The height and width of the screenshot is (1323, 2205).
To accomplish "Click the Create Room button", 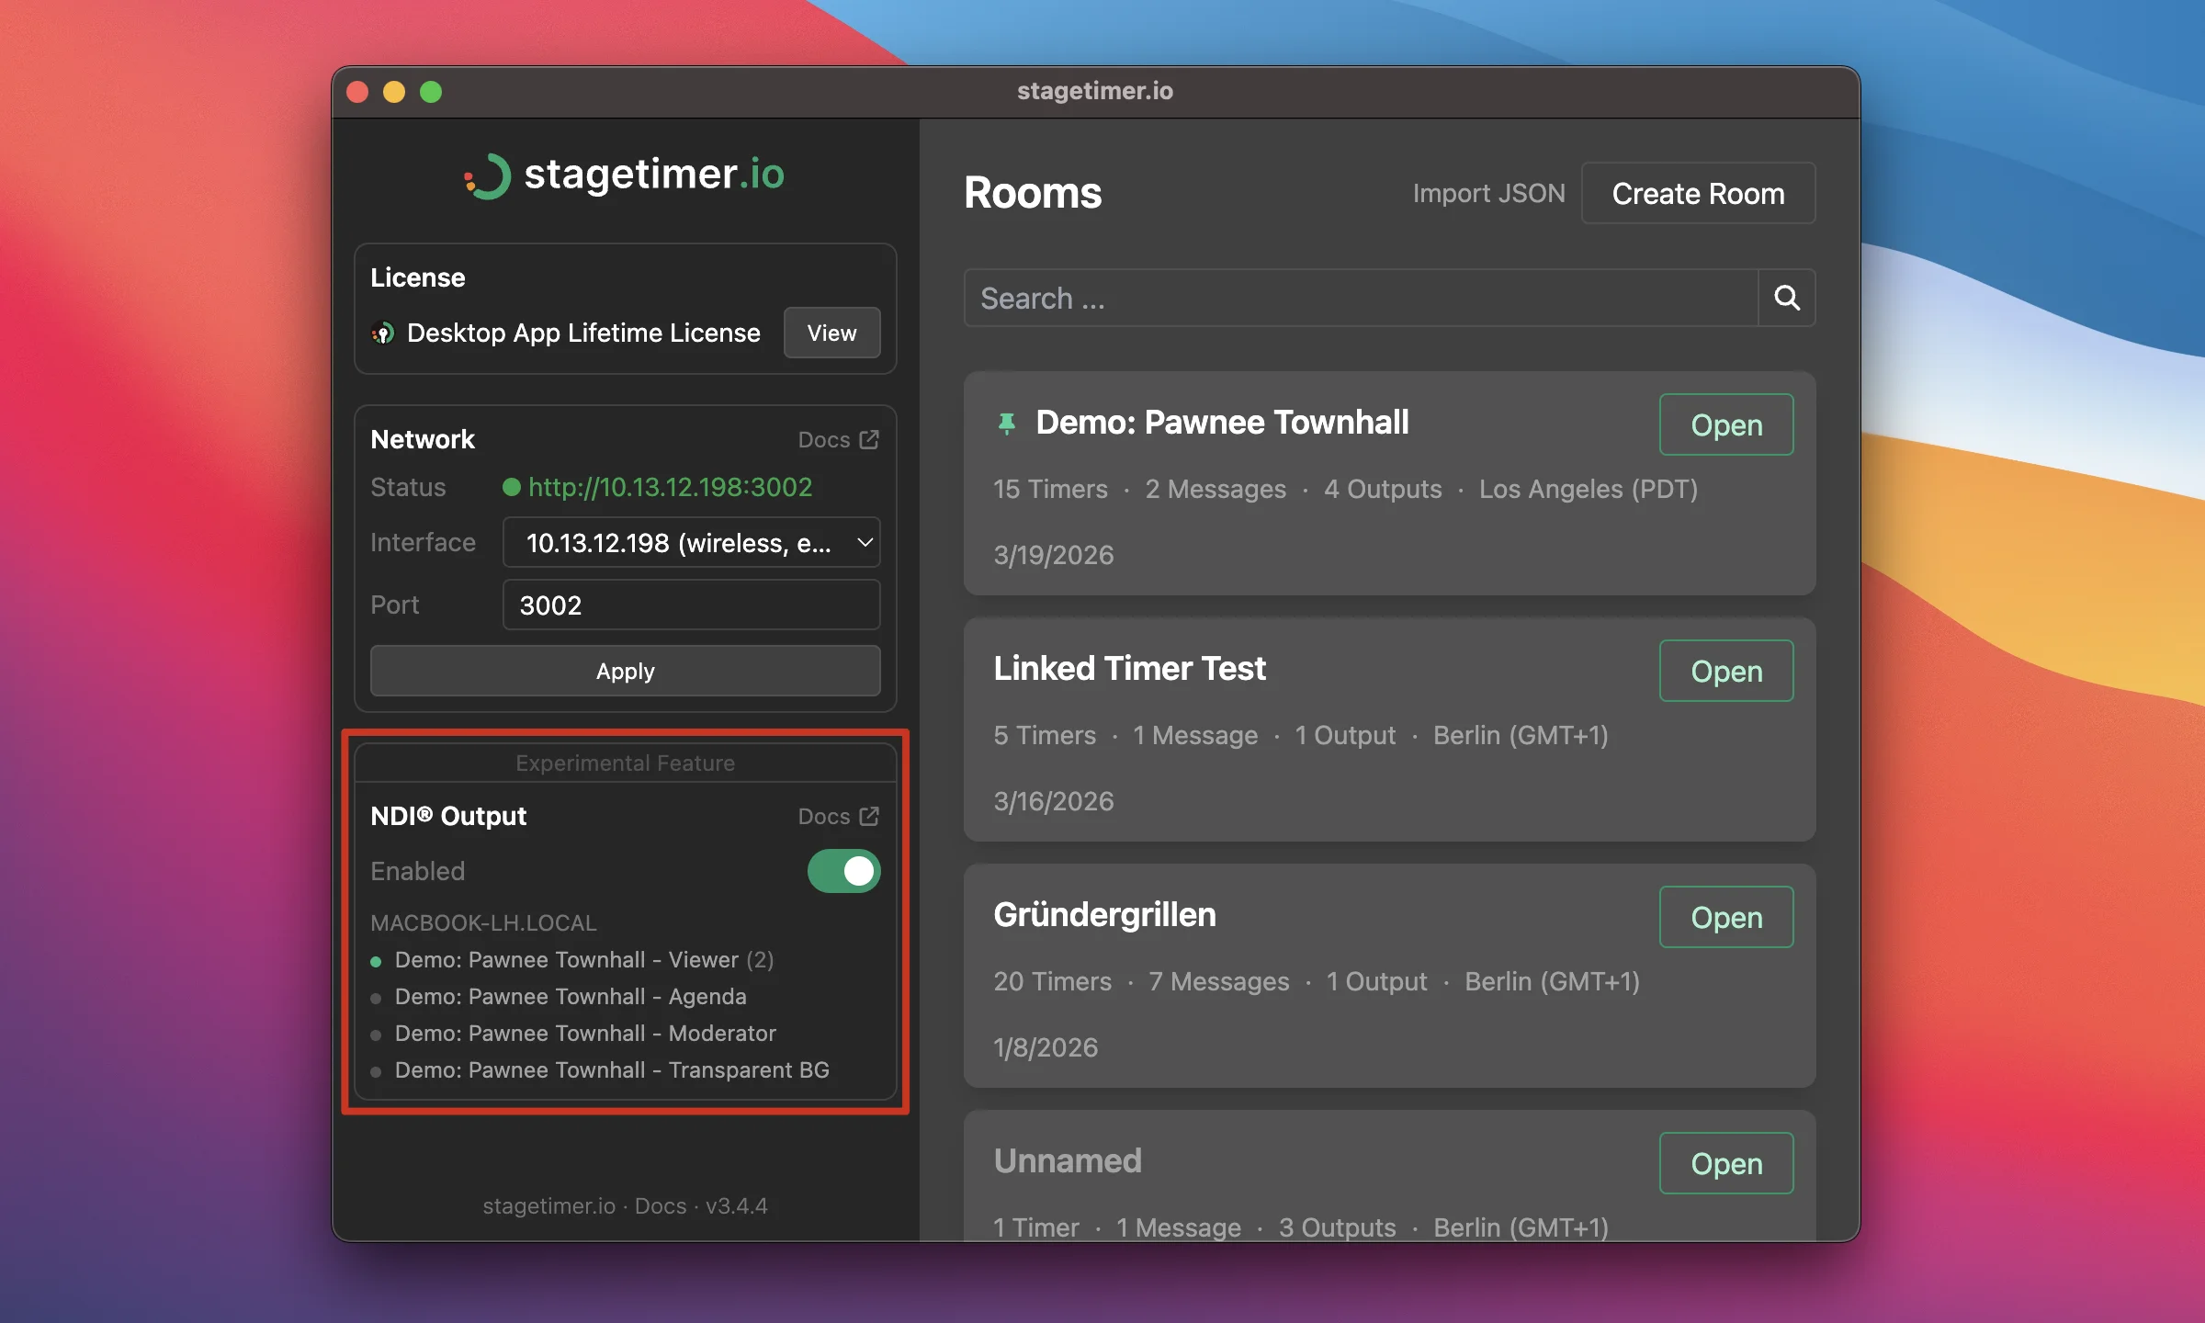I will (x=1698, y=193).
